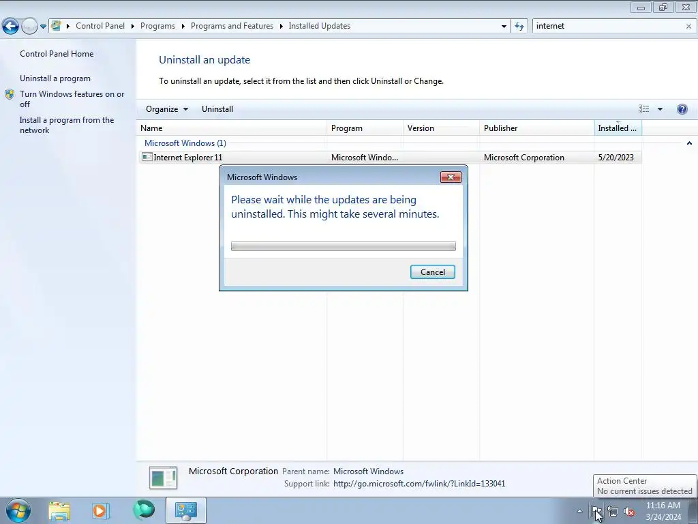
Task: Open the green globe taskbar app
Action: (143, 510)
